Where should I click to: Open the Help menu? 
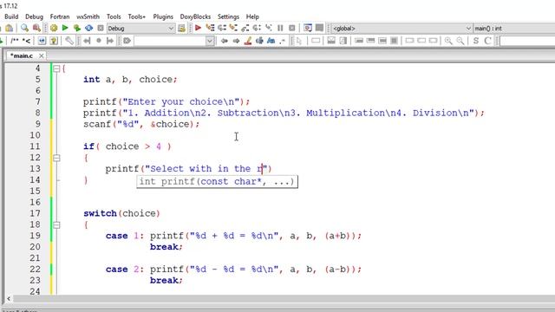252,16
